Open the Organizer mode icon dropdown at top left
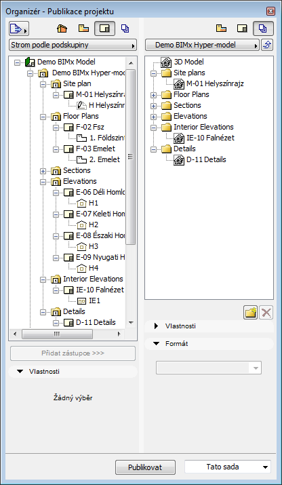The height and width of the screenshot is (485, 282). [19, 29]
